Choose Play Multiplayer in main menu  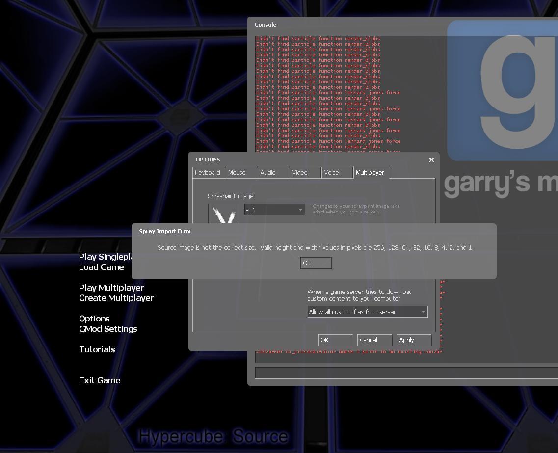111,288
